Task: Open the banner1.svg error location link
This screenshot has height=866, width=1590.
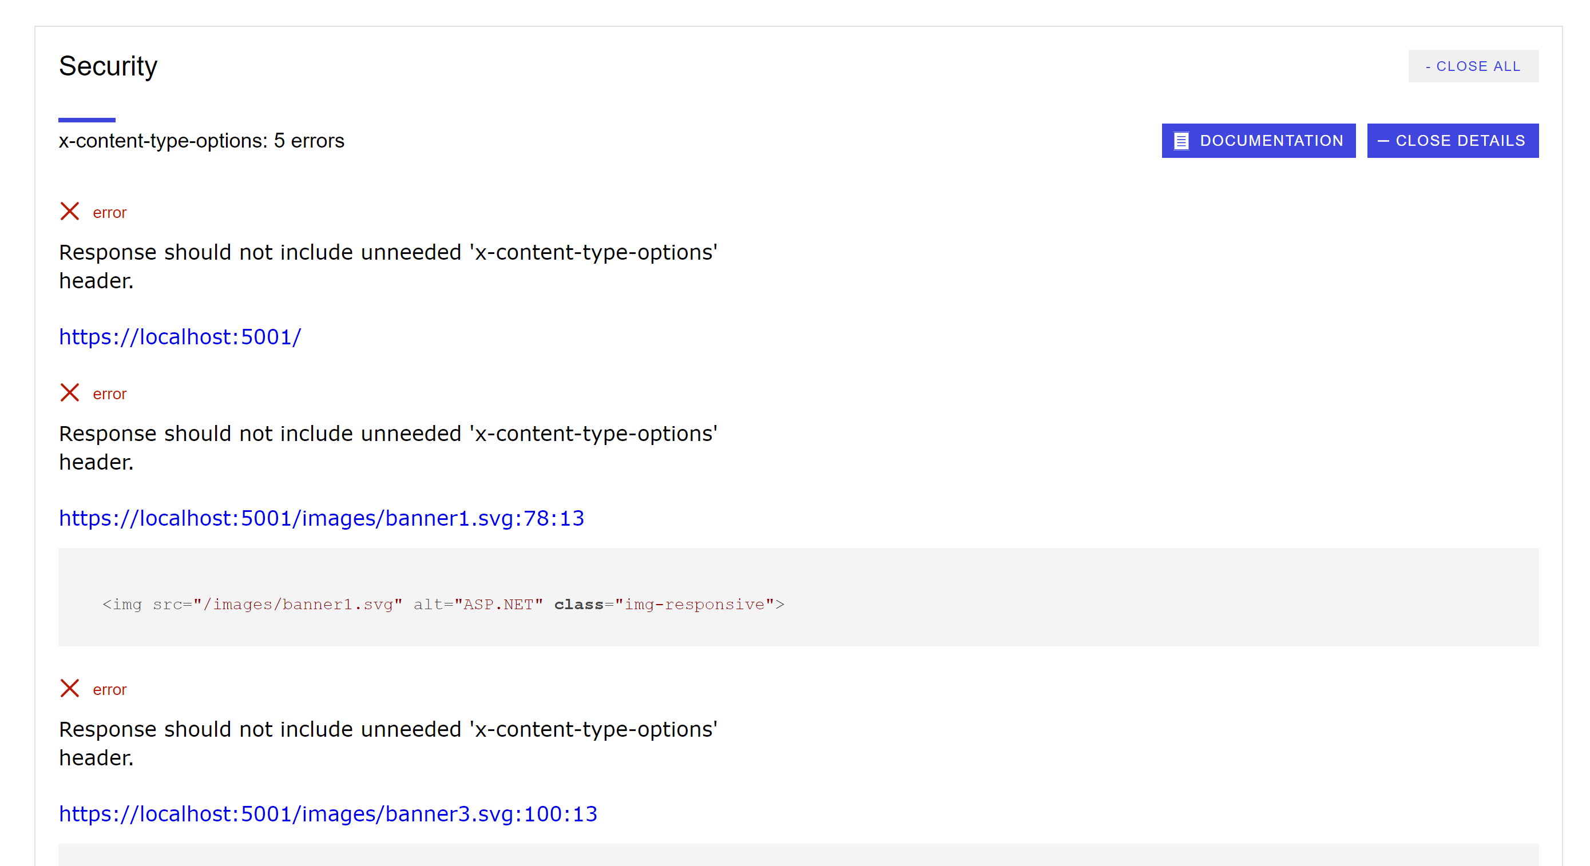Action: tap(322, 518)
